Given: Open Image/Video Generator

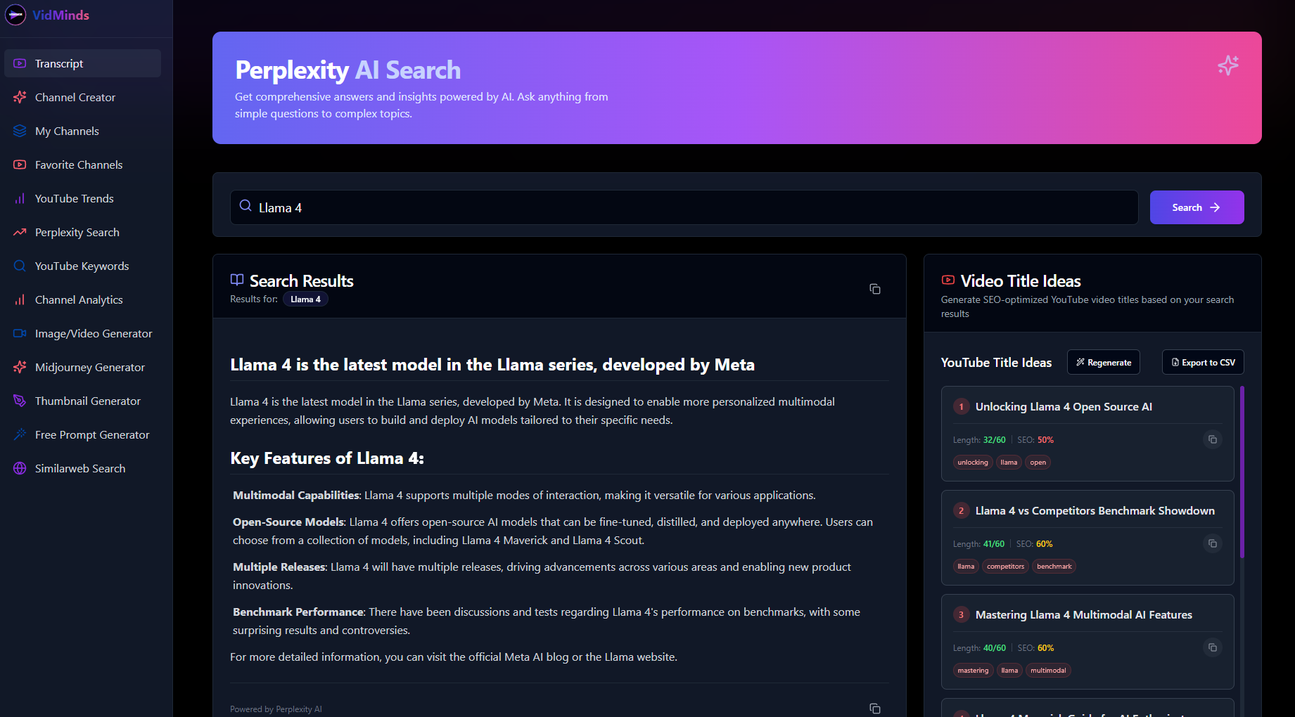Looking at the screenshot, I should [x=82, y=333].
